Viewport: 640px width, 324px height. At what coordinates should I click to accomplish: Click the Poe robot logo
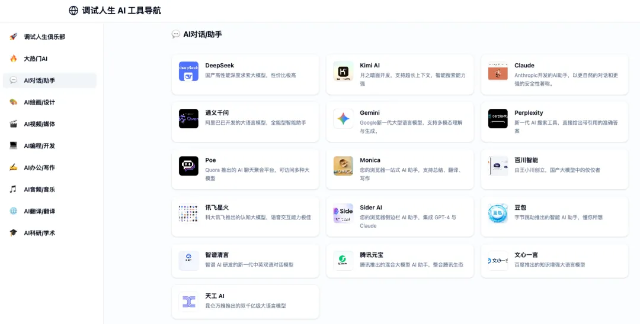(188, 166)
